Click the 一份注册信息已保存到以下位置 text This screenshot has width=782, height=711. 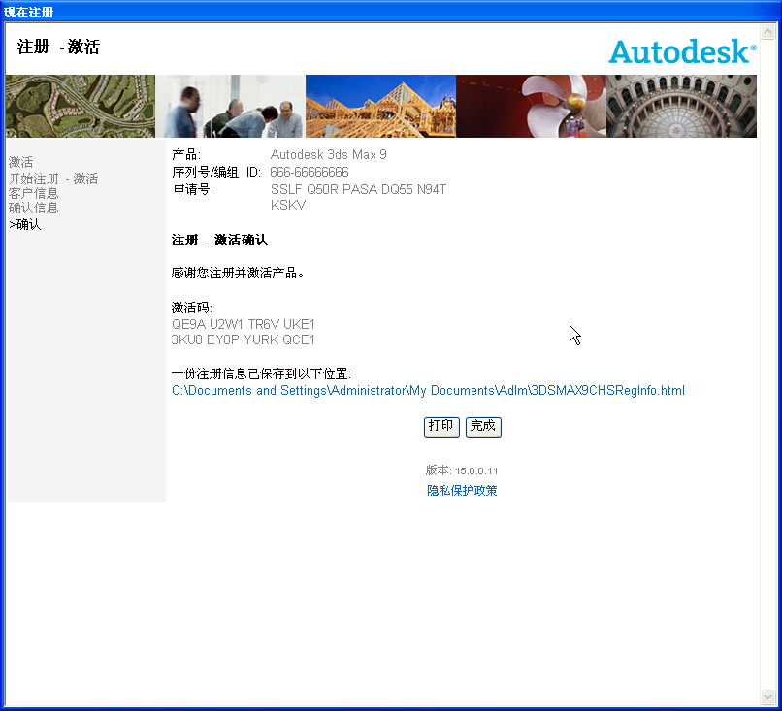pyautogui.click(x=261, y=374)
